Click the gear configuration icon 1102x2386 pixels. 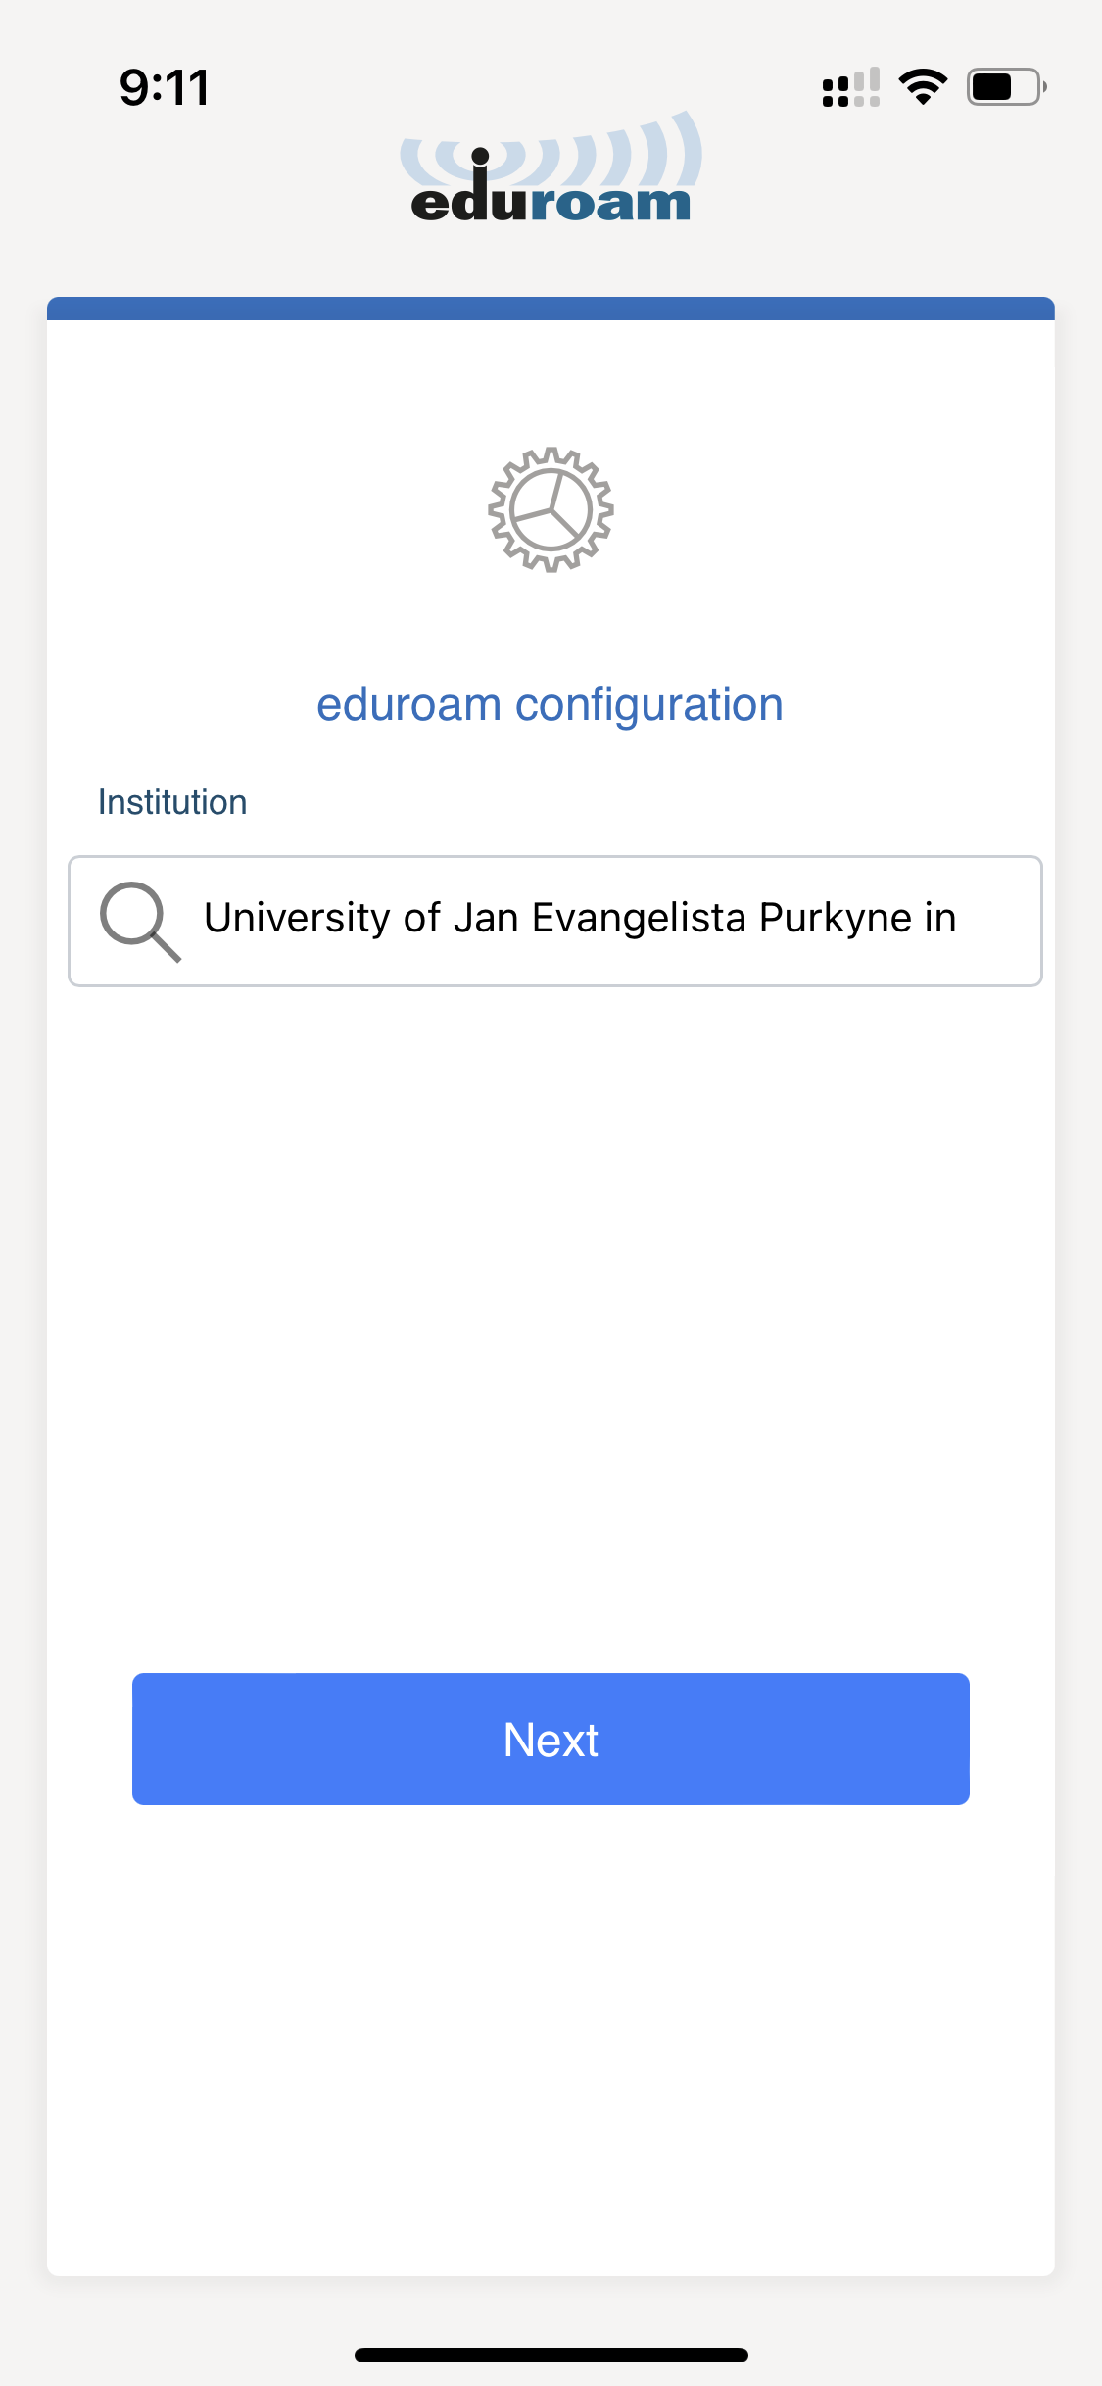tap(551, 509)
